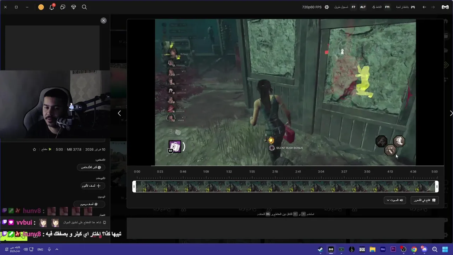Open Adobe Premiere Pro from the taskbar

(393, 249)
